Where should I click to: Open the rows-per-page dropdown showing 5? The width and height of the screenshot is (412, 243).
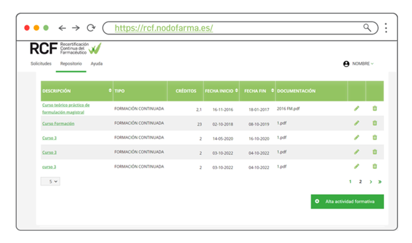[50, 181]
